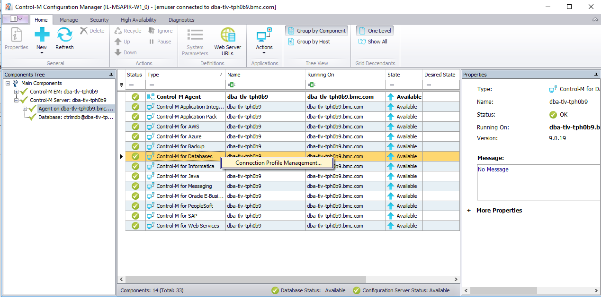Sort by the State column header
Image resolution: width=601 pixels, height=297 pixels.
404,75
